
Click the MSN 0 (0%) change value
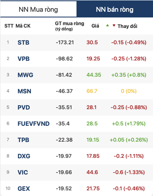click(x=129, y=91)
